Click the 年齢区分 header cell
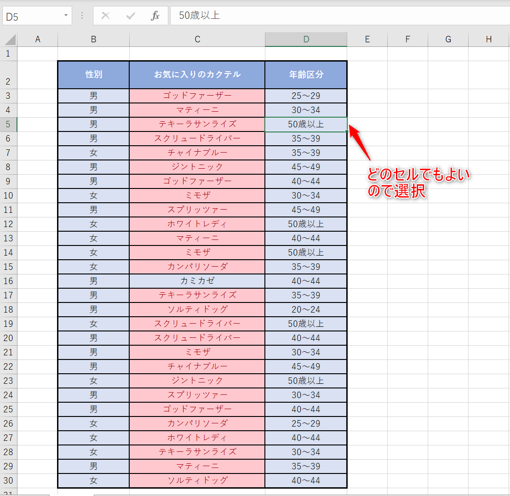 point(305,74)
